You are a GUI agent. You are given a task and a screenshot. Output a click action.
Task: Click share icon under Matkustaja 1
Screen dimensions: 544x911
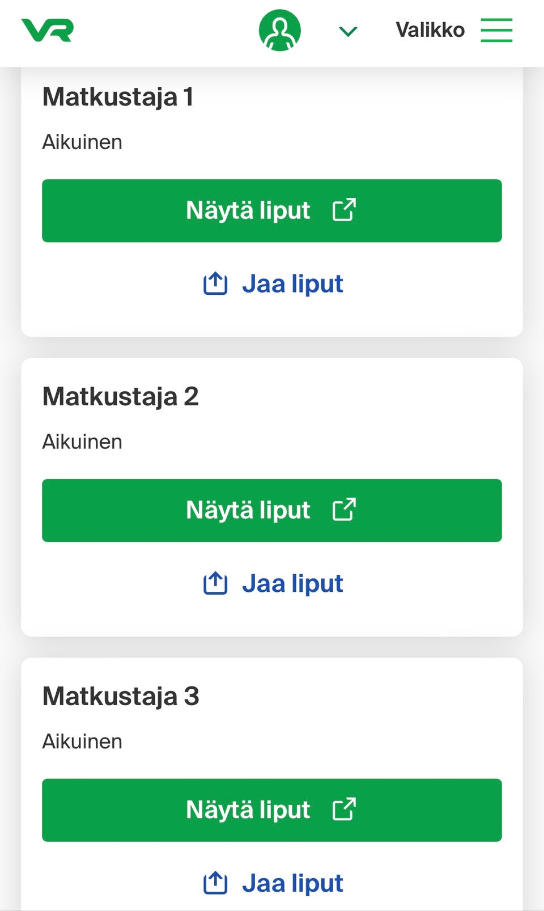click(x=215, y=283)
